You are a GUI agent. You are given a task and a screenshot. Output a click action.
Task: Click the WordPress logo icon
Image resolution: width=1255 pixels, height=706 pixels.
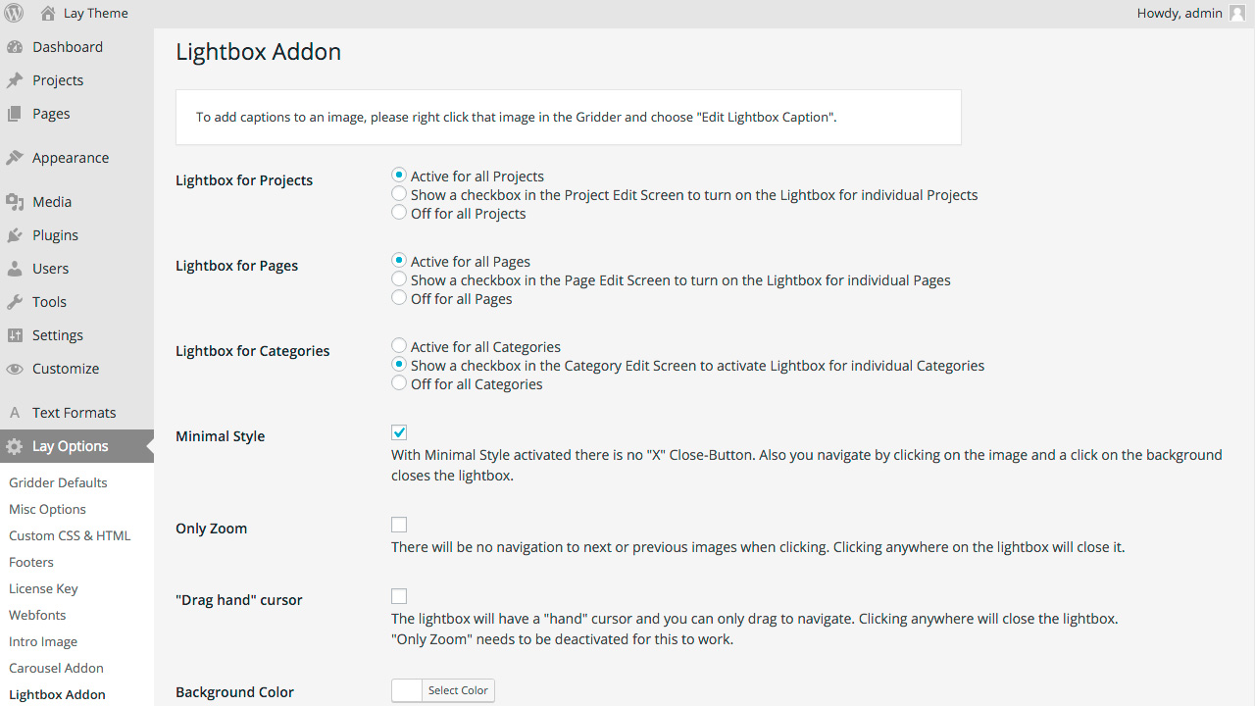(x=15, y=13)
